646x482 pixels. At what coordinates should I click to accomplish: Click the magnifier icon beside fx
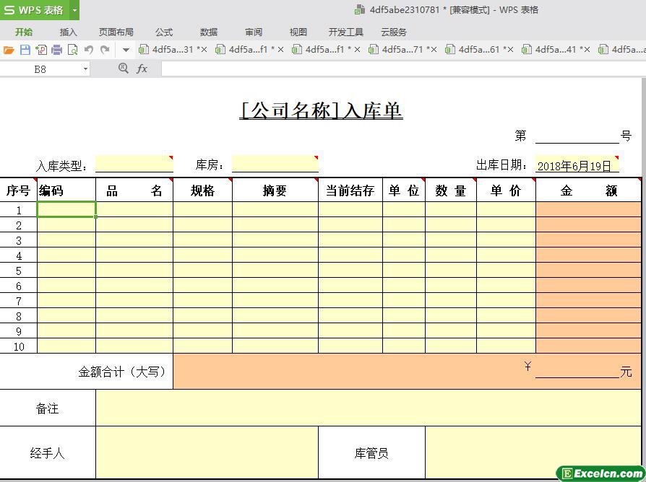pyautogui.click(x=123, y=68)
